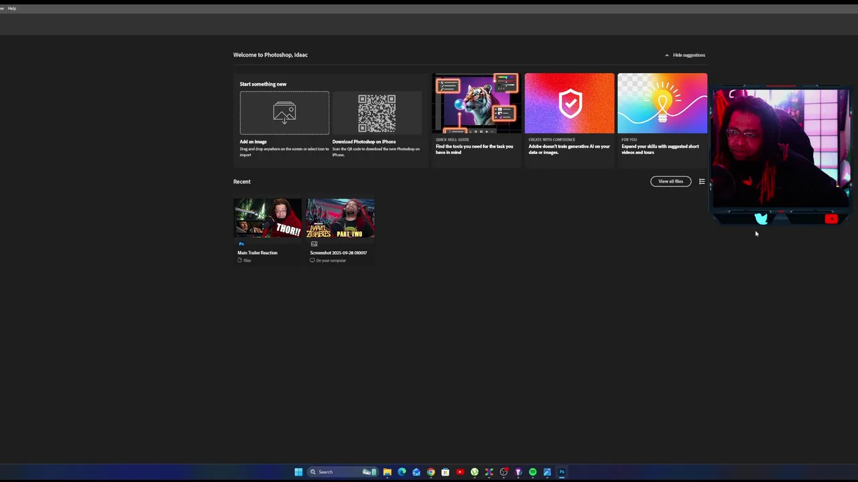Click the 'Download Photoshop on iPhone' label
Viewport: 858px width, 482px height.
tap(364, 142)
